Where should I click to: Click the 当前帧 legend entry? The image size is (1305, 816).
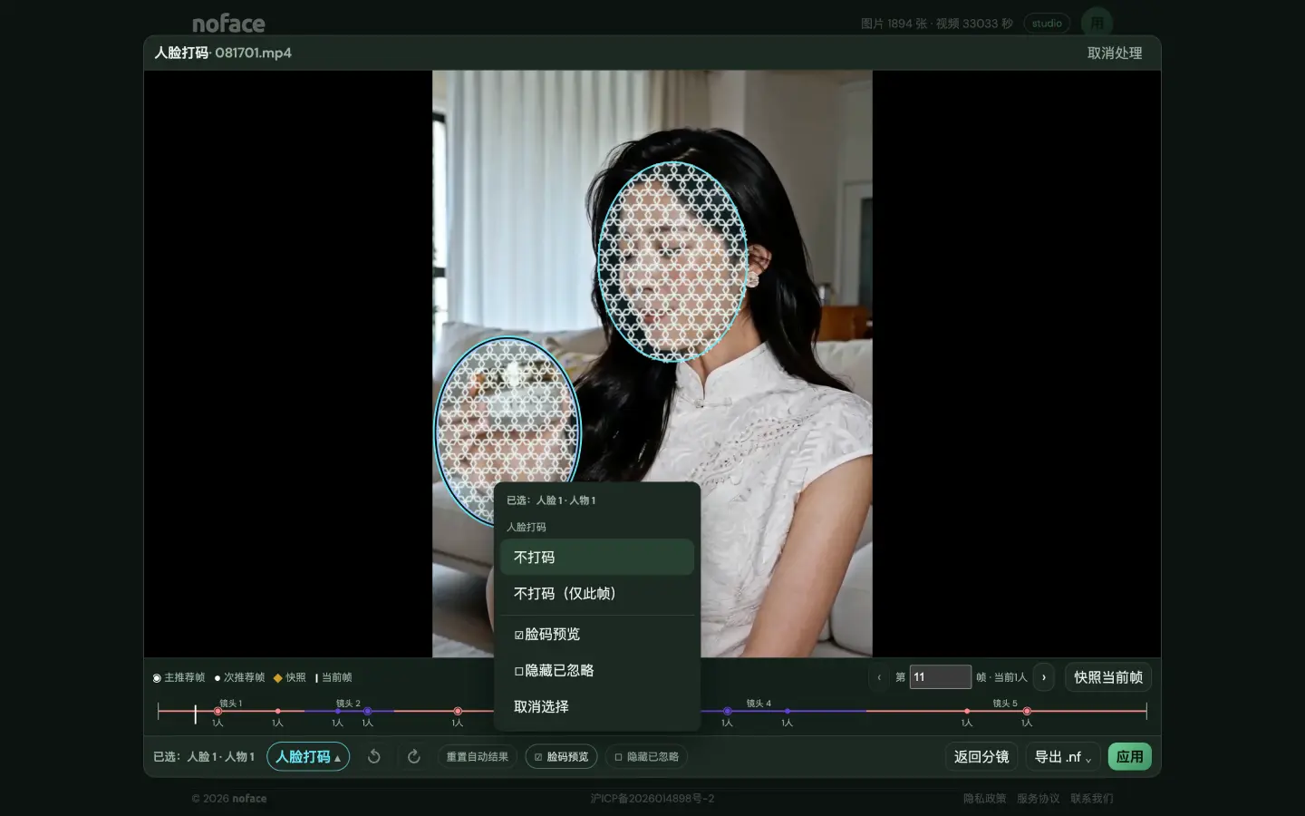(x=333, y=677)
